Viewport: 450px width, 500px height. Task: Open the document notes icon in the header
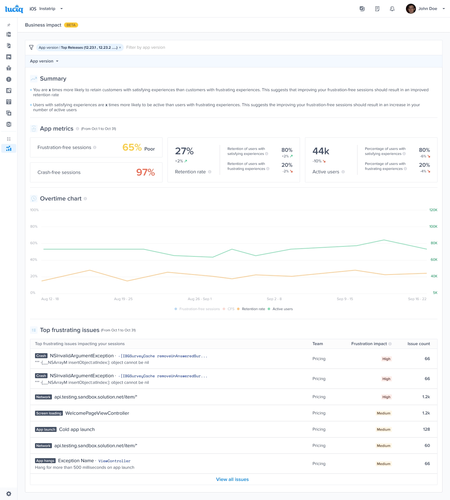tap(377, 9)
